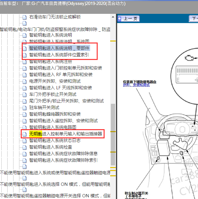
Task: Click document icon beside 尾门外把手/锁止开关拆卸
Action: coord(25,101)
